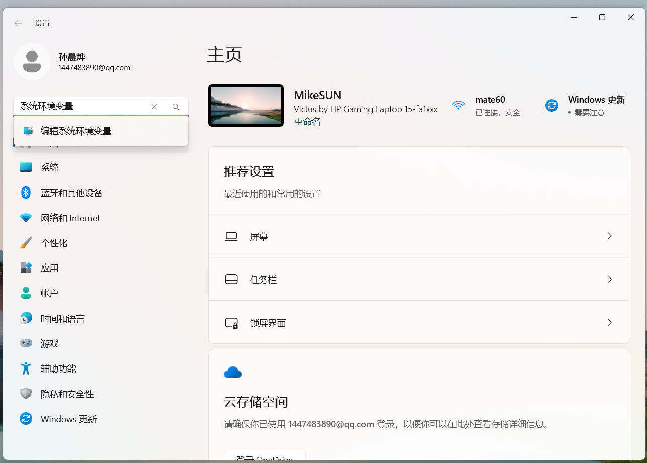Click the monitor icon beside 编辑系统环境变量
Screen dimensions: 647x463
(x=29, y=131)
